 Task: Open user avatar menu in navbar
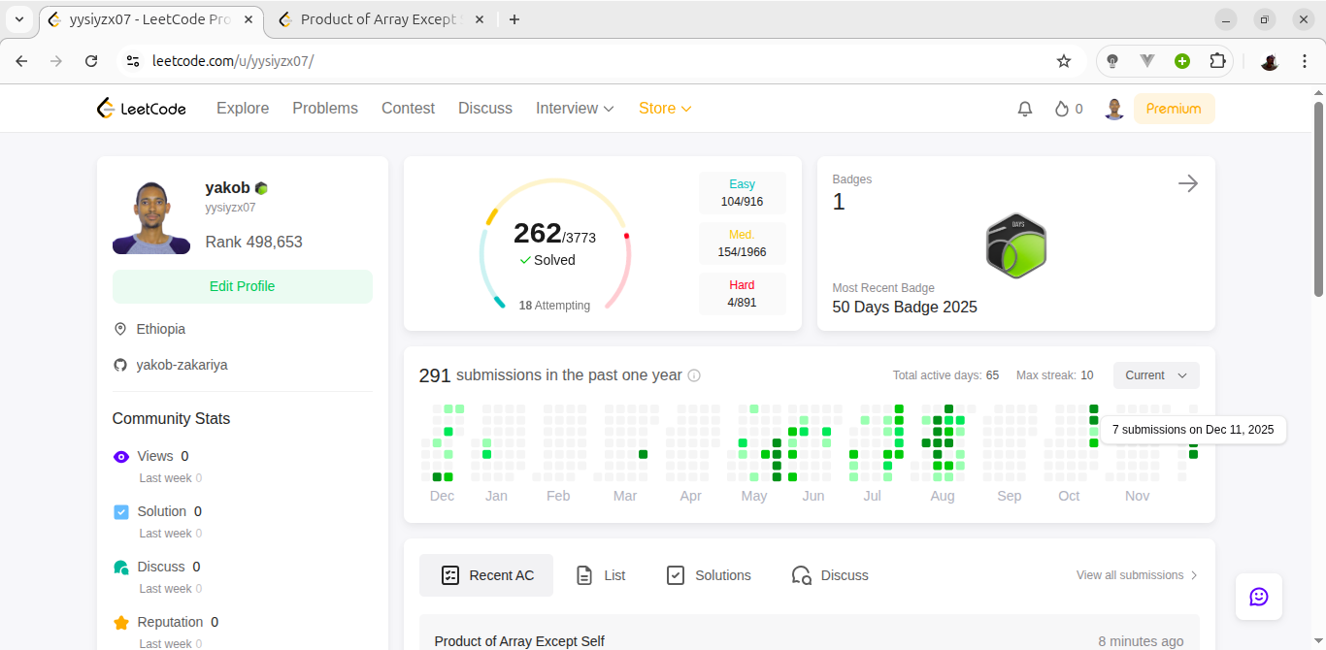[1114, 109]
